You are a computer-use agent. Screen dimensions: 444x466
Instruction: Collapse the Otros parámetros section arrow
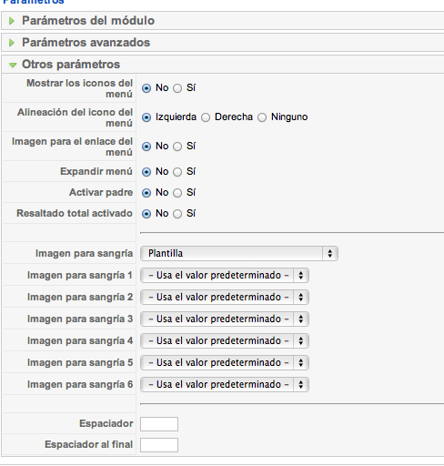(13, 65)
